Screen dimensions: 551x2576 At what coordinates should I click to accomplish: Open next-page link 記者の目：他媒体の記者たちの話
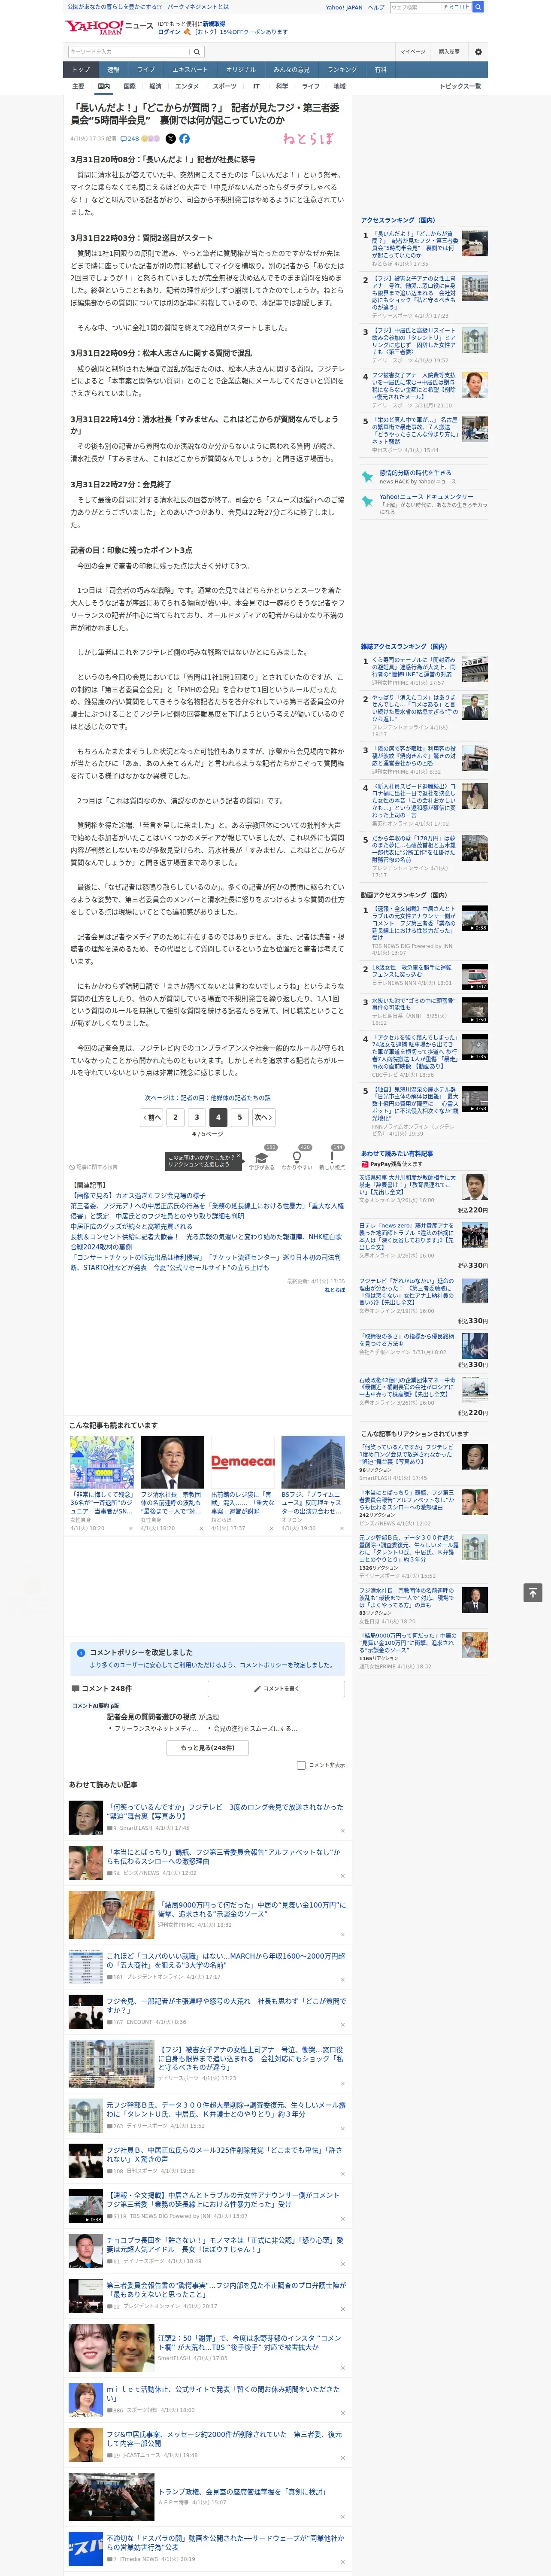tap(208, 1098)
